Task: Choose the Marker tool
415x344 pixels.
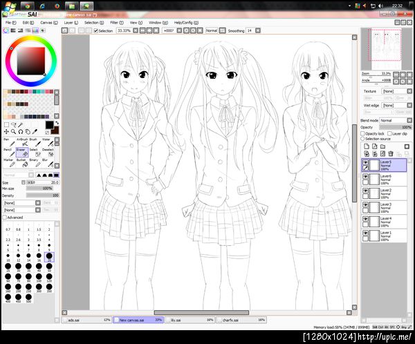Action: 9,162
